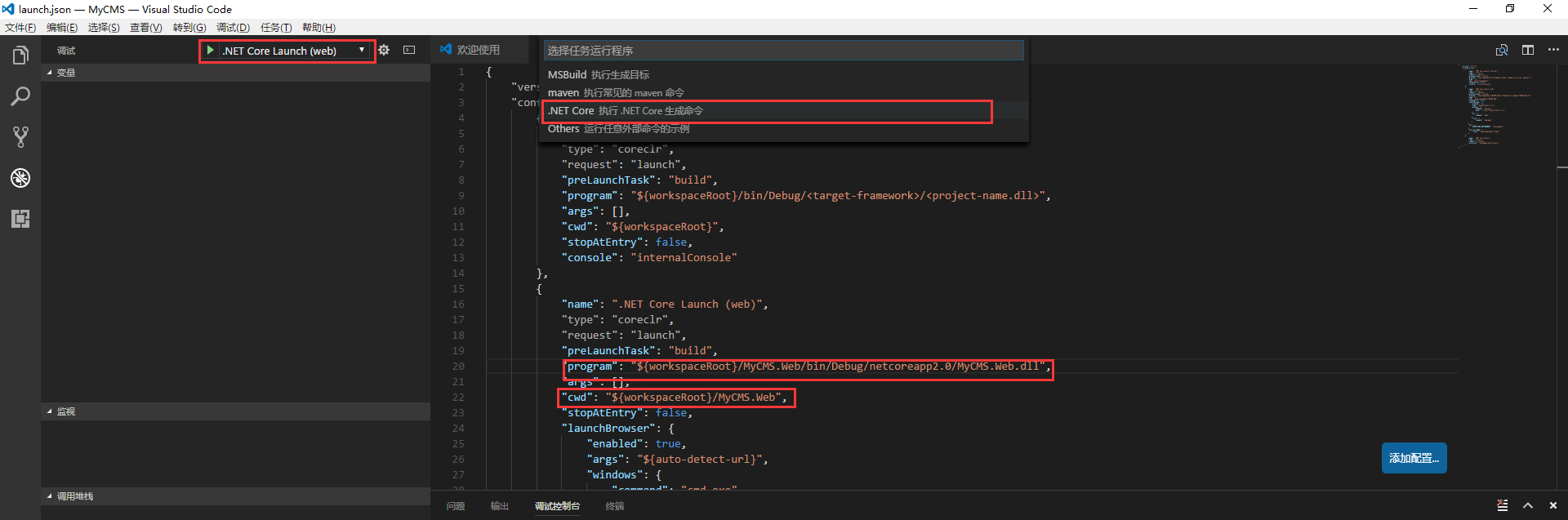The height and width of the screenshot is (520, 1568).
Task: Click the "cwd" line with MyCMS.Web path
Action: click(x=674, y=398)
